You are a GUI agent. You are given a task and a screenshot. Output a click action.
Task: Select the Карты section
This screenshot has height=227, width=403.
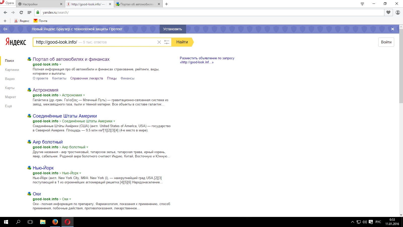click(10, 88)
